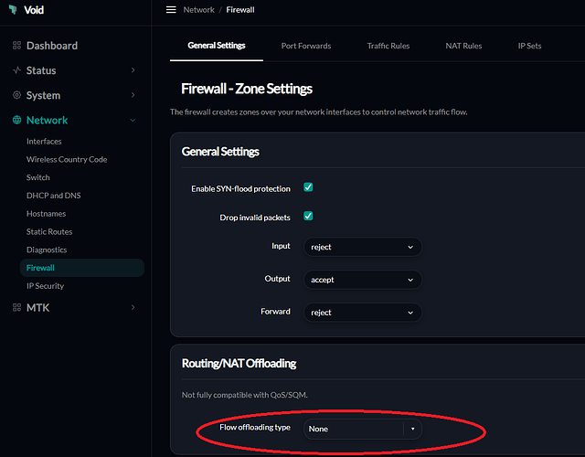Click 'Routing/NAT Offloading' section heading
585x457 pixels.
(239, 363)
